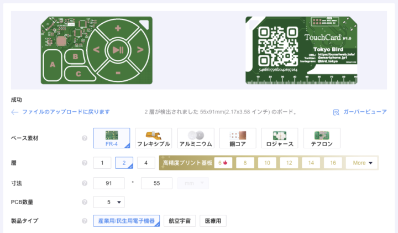Select 航空宇宙 product type
Screen dimensions: 398x233
(x=180, y=221)
